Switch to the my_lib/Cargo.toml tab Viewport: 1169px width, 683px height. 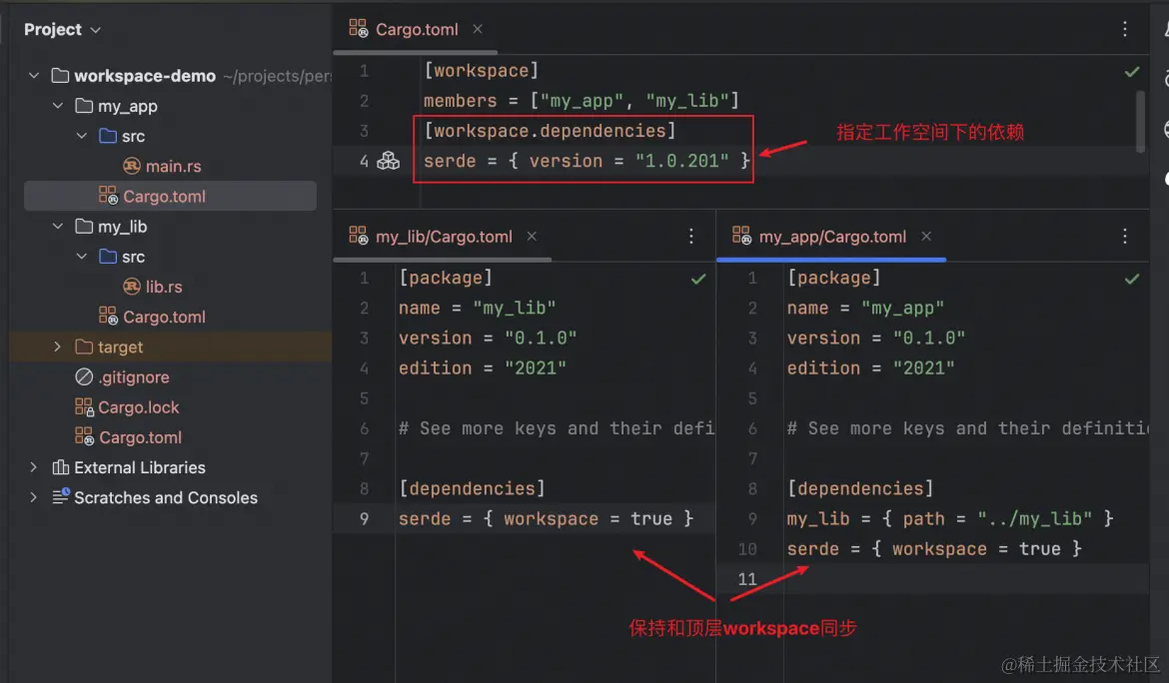click(443, 237)
